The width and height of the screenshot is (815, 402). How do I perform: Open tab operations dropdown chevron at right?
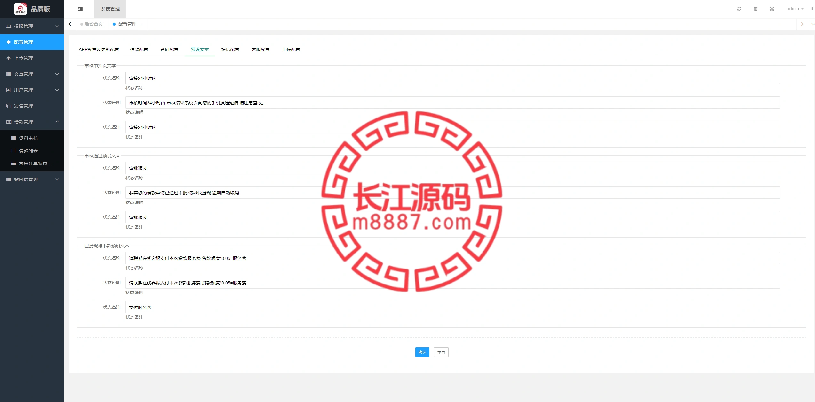coord(812,24)
